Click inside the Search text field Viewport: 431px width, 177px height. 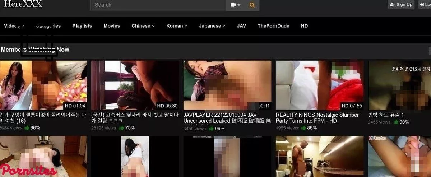158,5
